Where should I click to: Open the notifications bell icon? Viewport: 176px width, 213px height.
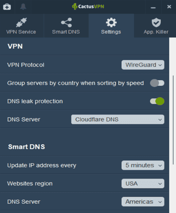(23, 7)
